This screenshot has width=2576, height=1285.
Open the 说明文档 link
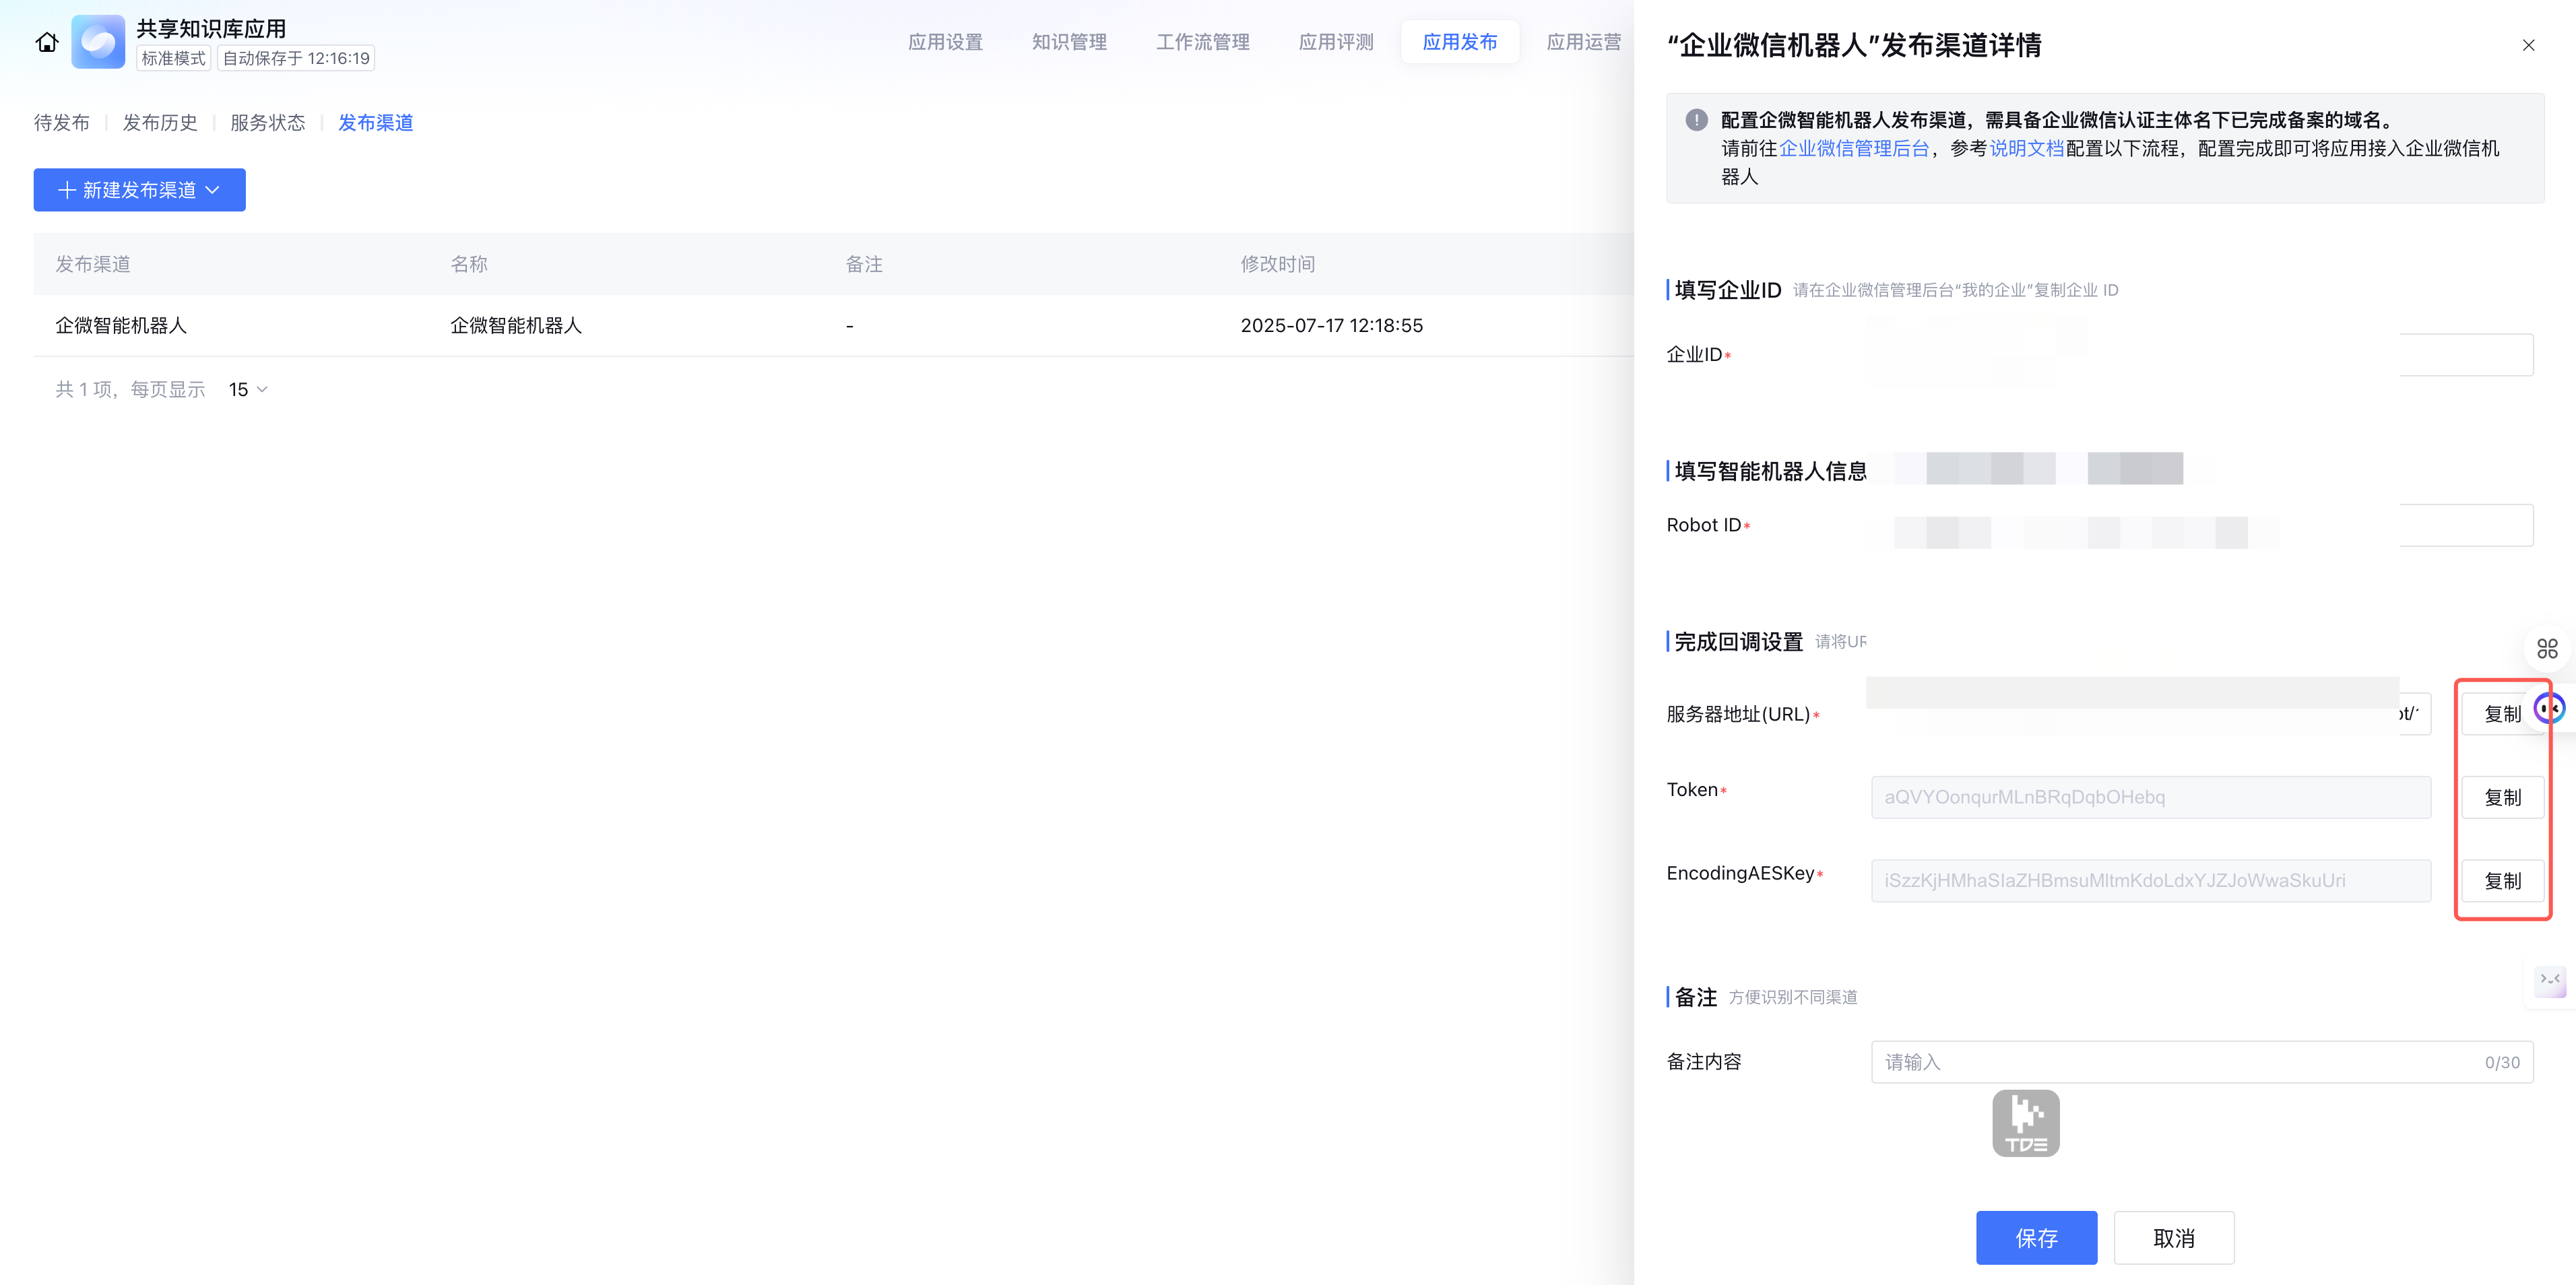pyautogui.click(x=2026, y=148)
